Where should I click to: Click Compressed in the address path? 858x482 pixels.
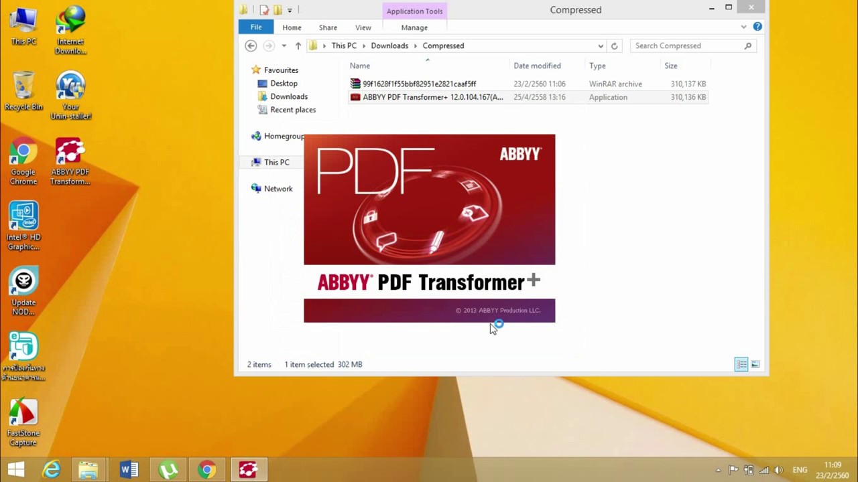coord(443,46)
